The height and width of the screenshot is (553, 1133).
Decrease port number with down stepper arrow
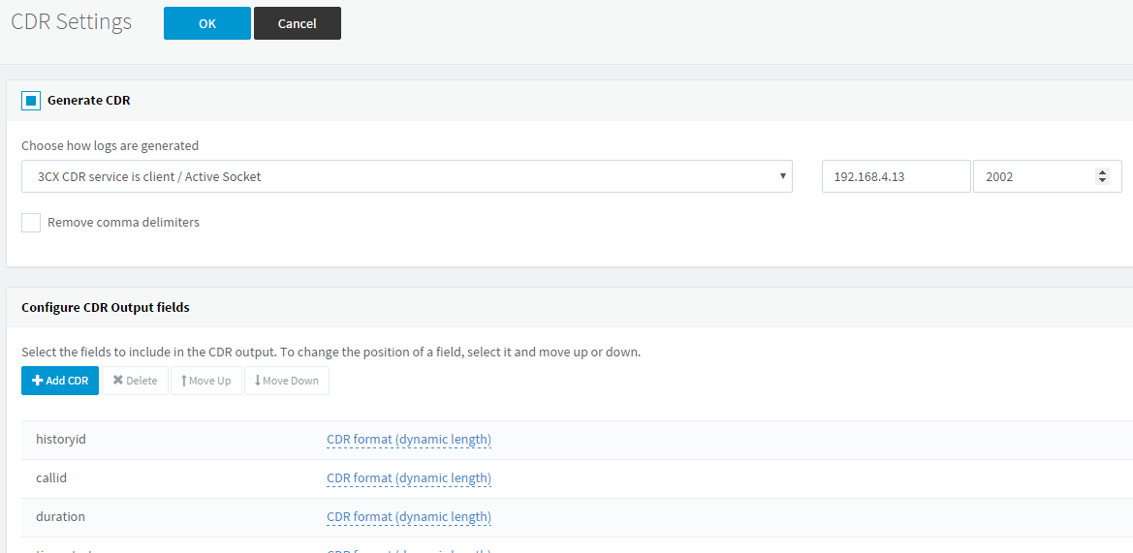(x=1102, y=180)
